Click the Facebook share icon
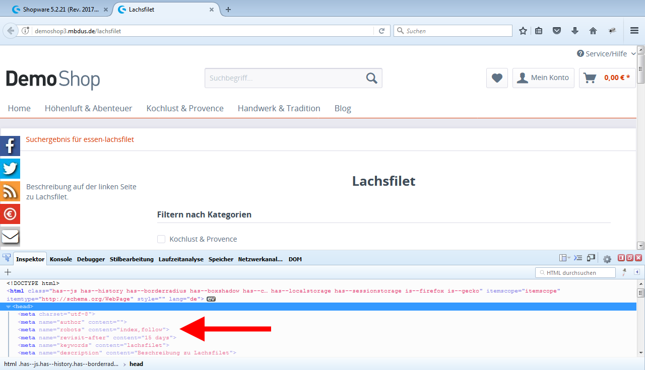The height and width of the screenshot is (370, 645). tap(10, 146)
